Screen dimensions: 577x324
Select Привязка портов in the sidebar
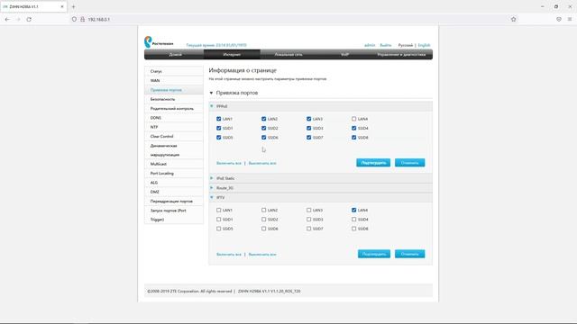(174, 90)
